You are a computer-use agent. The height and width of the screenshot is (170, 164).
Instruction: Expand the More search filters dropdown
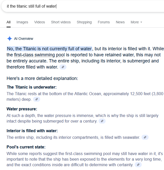(x=136, y=22)
